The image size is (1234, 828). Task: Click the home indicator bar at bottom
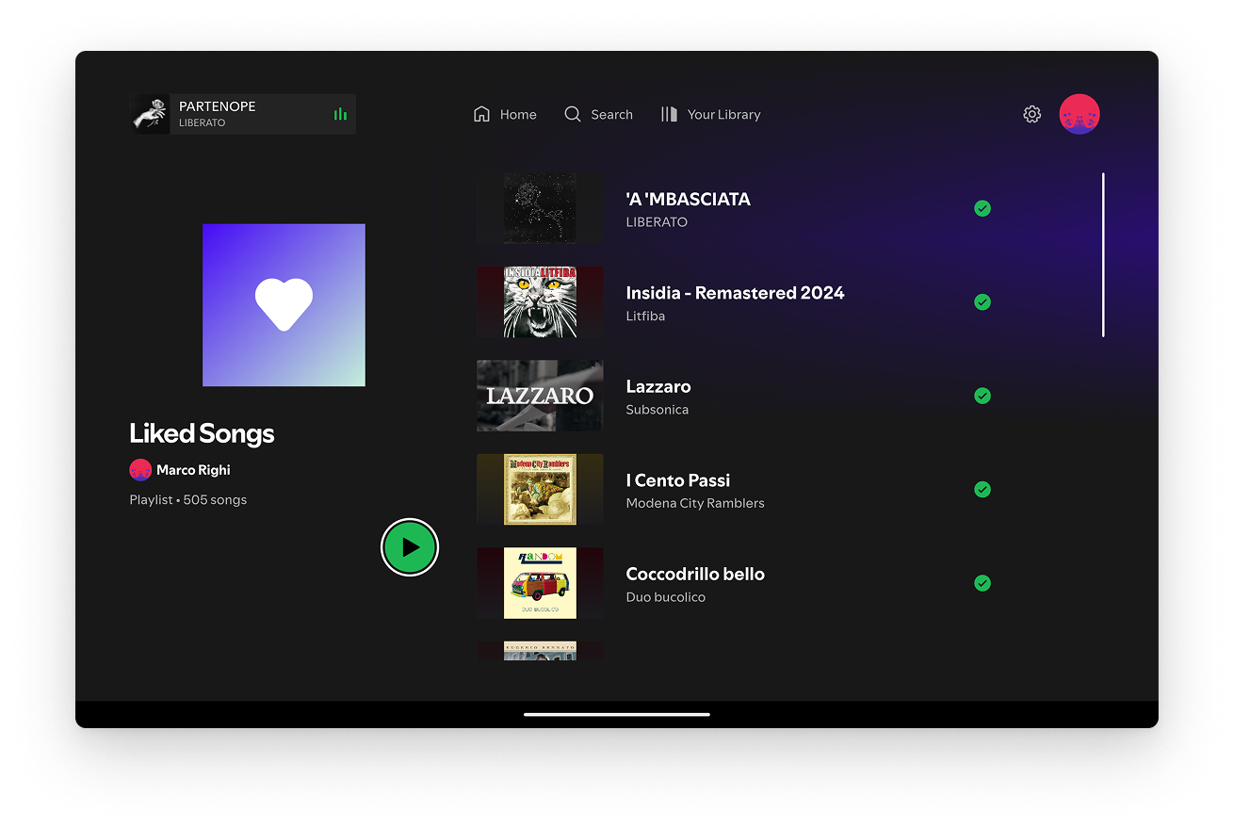click(617, 714)
